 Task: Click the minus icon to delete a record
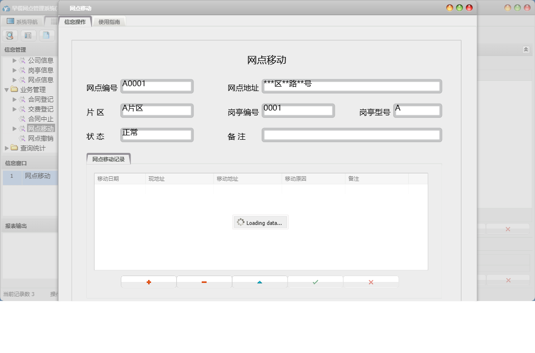point(204,281)
